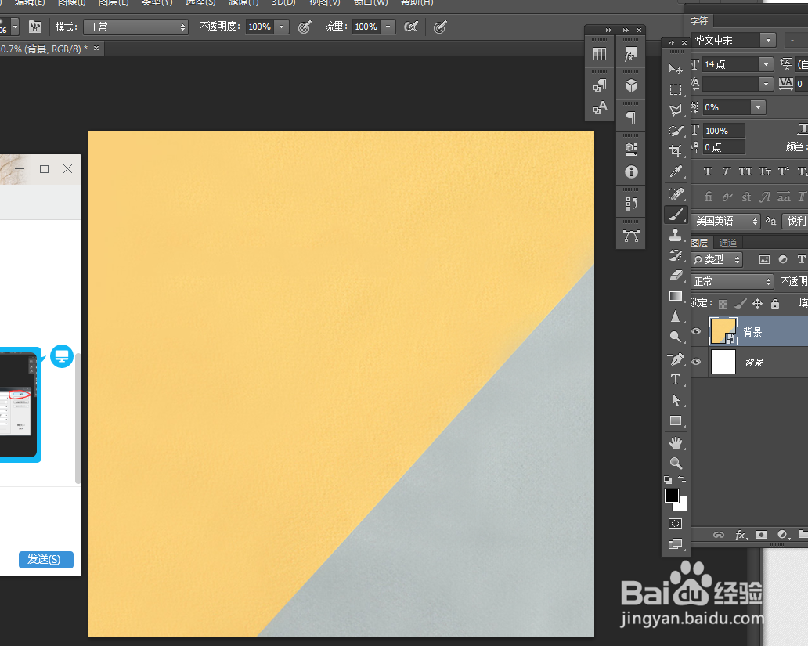Select the Pen tool

pos(676,359)
